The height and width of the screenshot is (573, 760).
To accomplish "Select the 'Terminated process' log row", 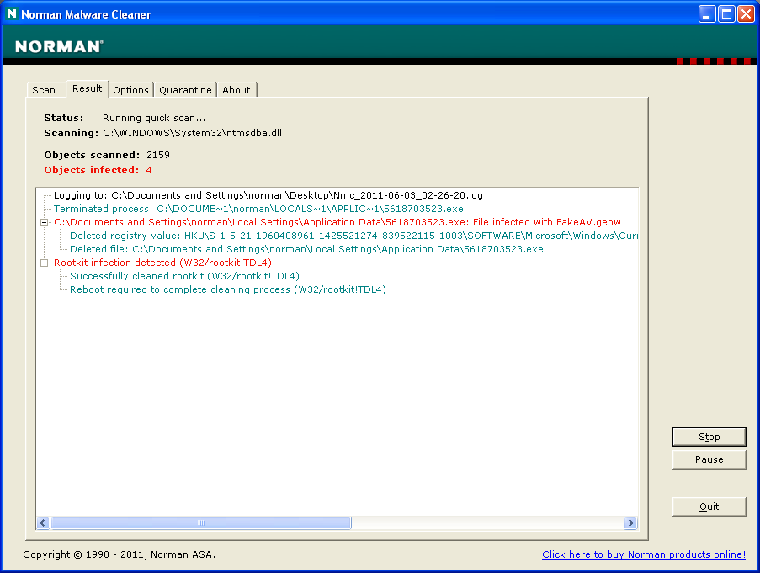I will (258, 209).
